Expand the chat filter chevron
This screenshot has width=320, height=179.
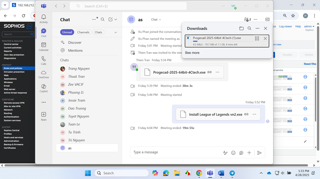[116, 32]
